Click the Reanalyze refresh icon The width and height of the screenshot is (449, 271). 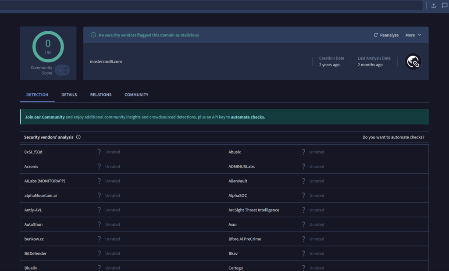pyautogui.click(x=376, y=35)
